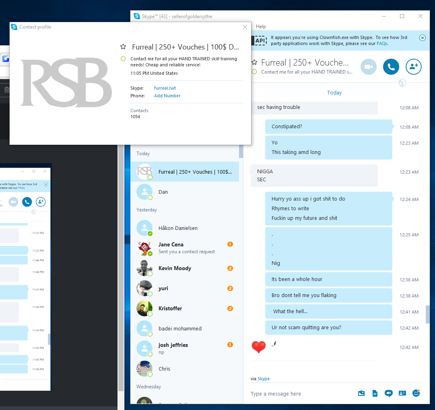Start video call in background Skype window
The image size is (435, 410).
(13, 202)
